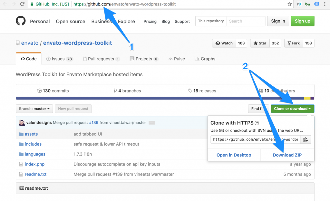Click the This repository search scope
The height and width of the screenshot is (201, 330).
(211, 21)
